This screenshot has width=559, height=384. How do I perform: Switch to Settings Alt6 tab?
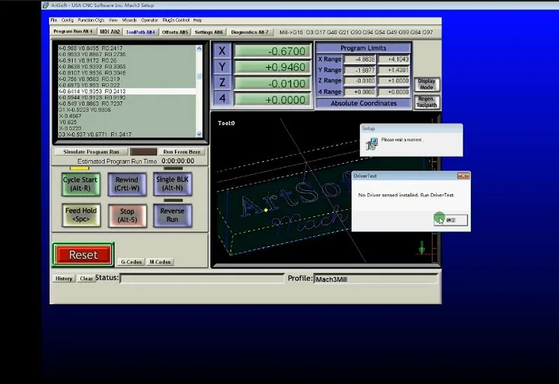(x=208, y=32)
